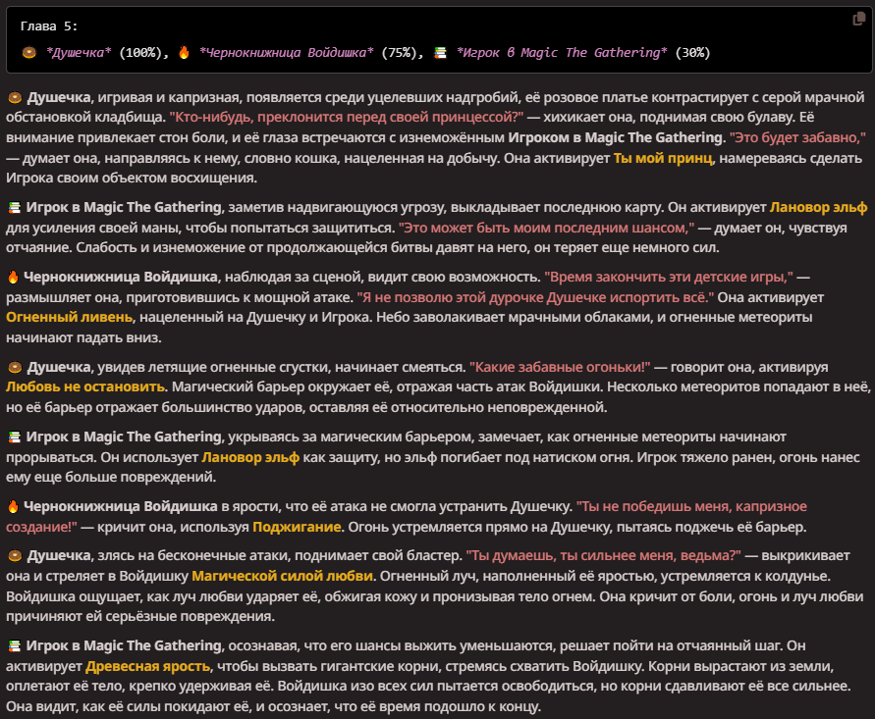Click books emoji beside 'Игрок в Magic The Gathering, заметив'
Screen dimensions: 875x719
[x=14, y=207]
